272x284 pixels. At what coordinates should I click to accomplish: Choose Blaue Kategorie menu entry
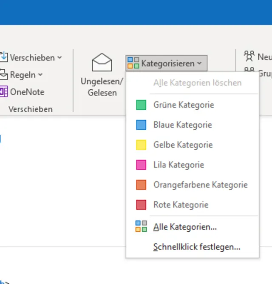182,125
